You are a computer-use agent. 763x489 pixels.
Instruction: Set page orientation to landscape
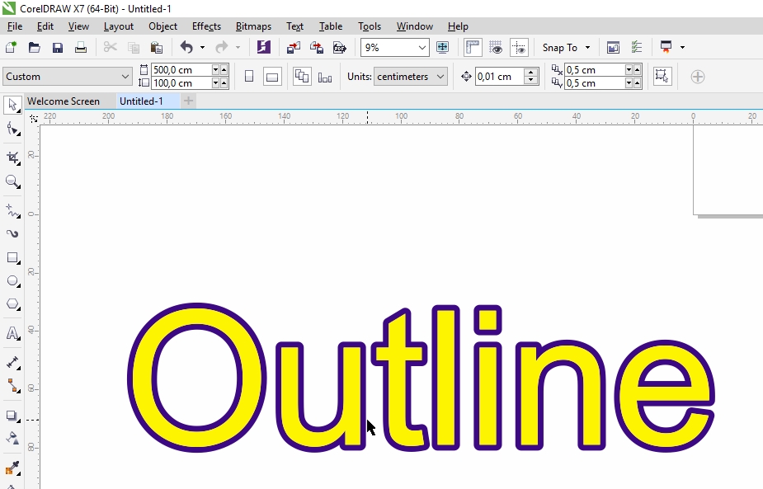[271, 76]
